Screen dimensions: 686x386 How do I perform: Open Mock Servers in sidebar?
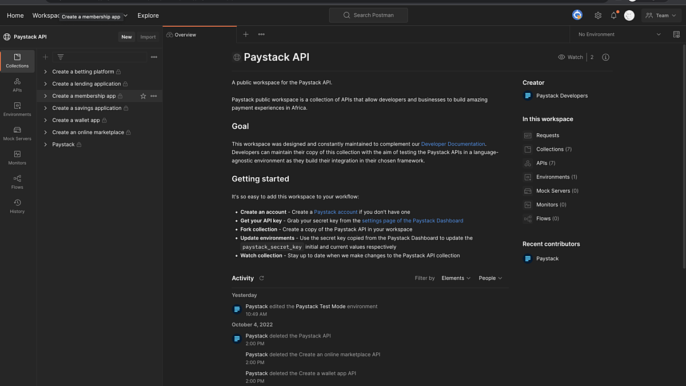17,133
